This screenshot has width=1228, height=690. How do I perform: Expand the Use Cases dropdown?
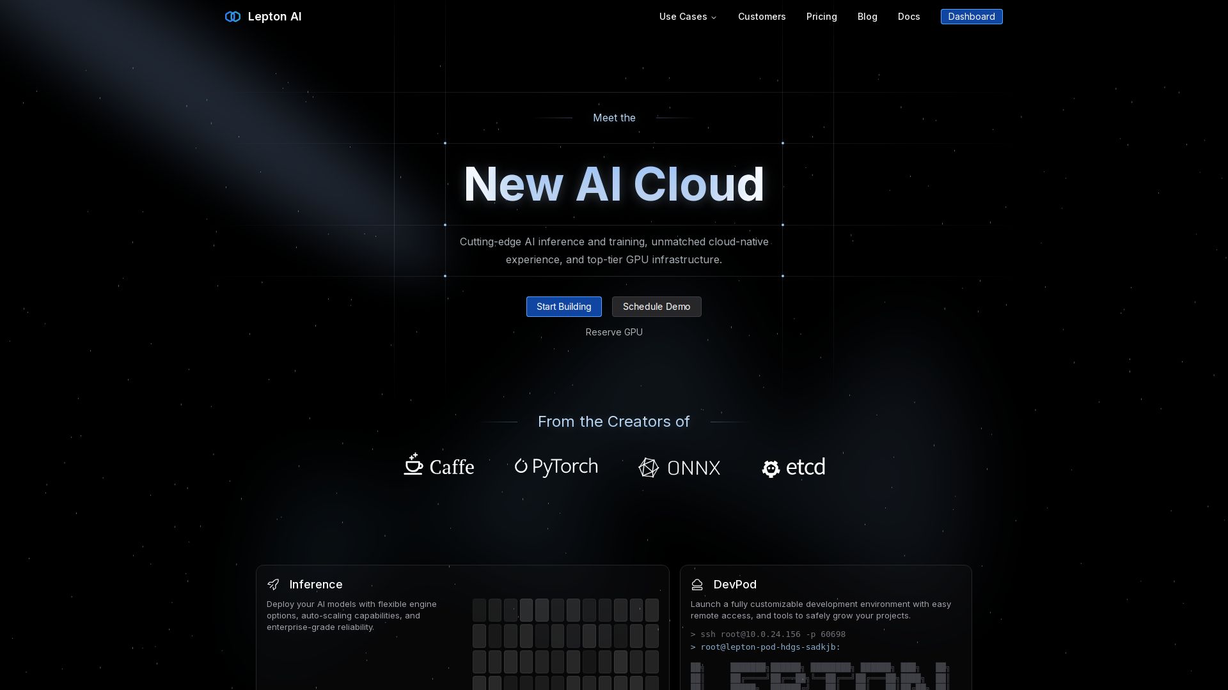click(687, 17)
